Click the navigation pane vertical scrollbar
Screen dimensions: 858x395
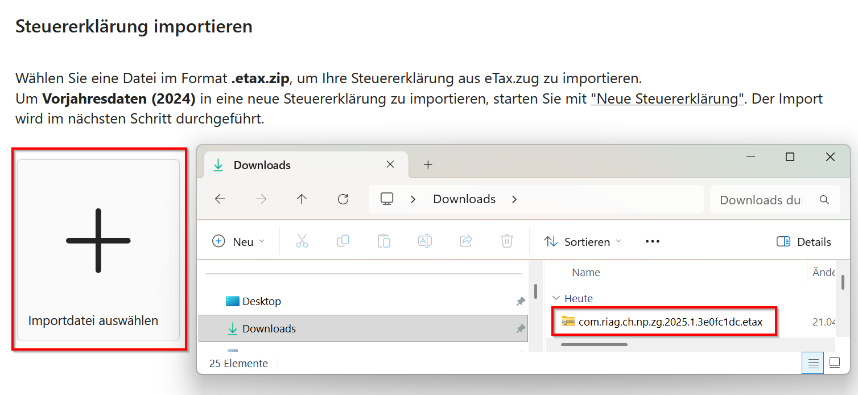[x=535, y=291]
